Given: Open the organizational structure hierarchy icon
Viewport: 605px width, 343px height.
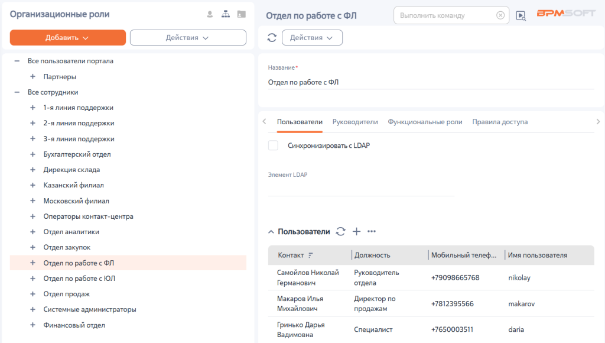Looking at the screenshot, I should (x=226, y=14).
